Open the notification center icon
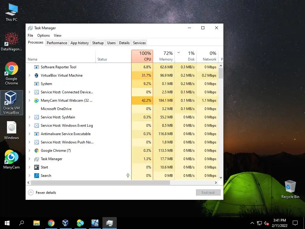The image size is (305, 229). [295, 223]
